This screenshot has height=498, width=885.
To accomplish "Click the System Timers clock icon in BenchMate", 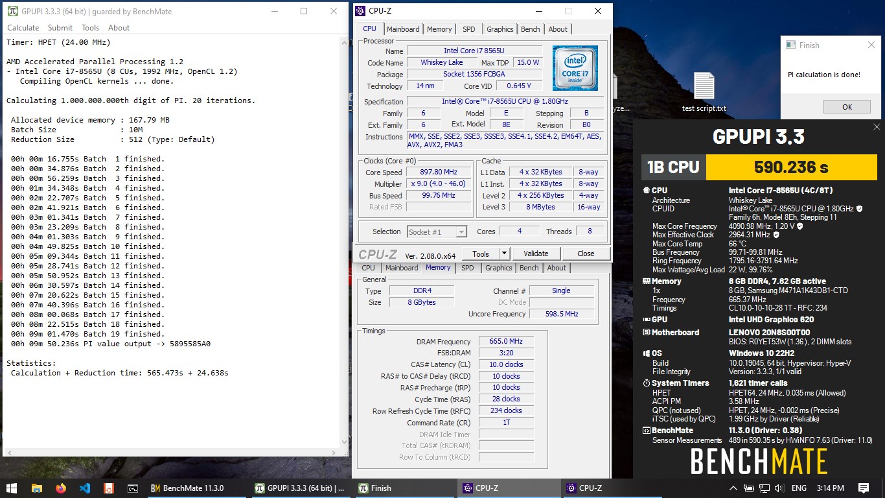I will pyautogui.click(x=646, y=383).
